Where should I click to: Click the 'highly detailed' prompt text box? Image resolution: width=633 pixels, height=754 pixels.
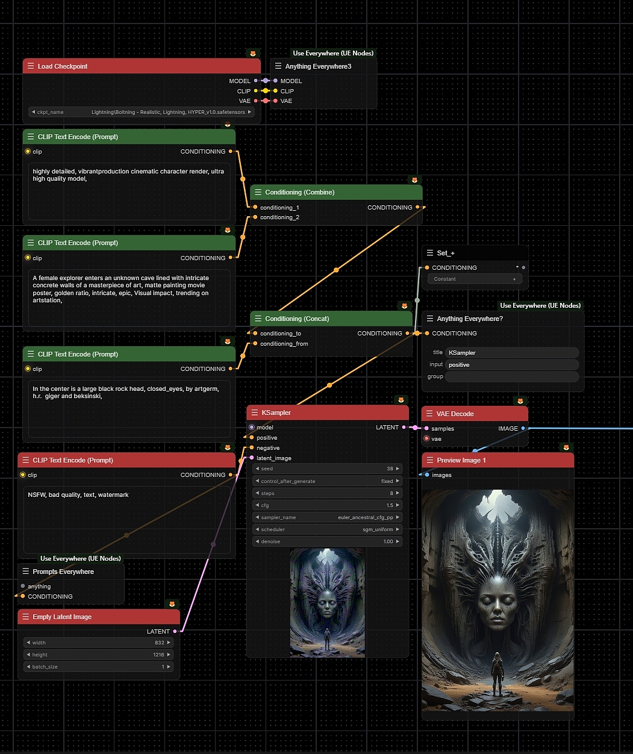coord(129,192)
